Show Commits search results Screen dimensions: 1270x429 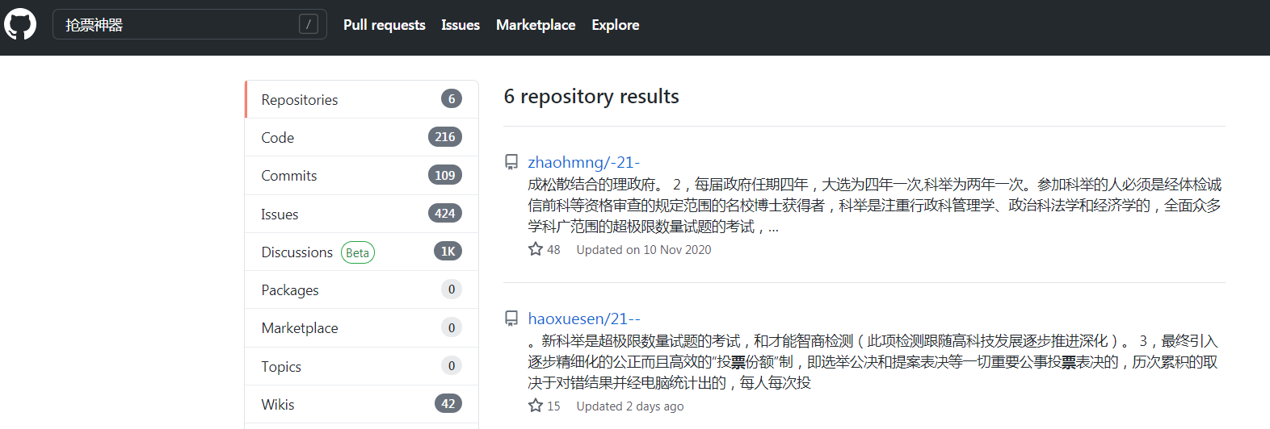[362, 175]
